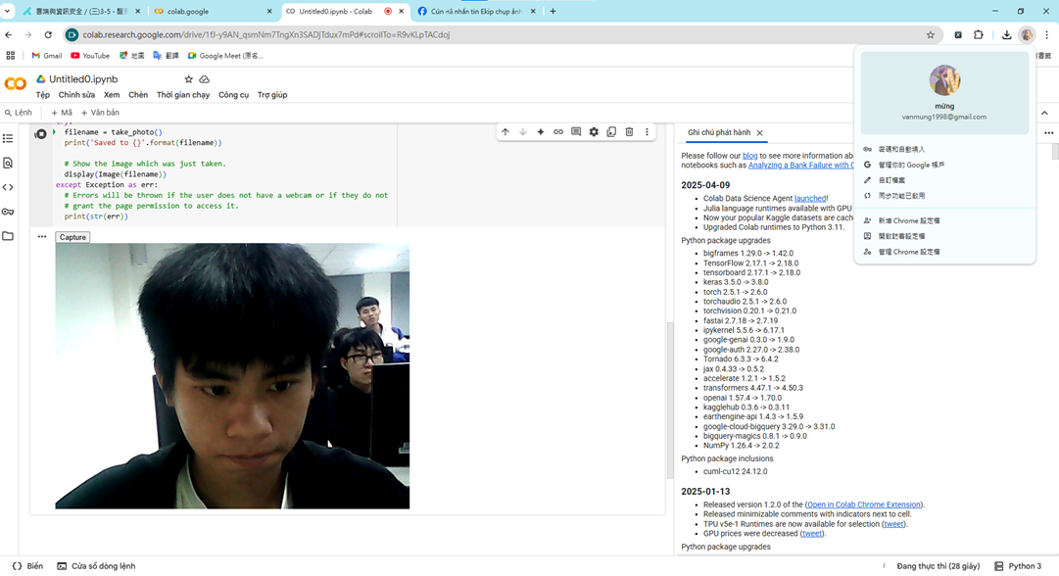Collapse the header with chevron up

pyautogui.click(x=1044, y=113)
